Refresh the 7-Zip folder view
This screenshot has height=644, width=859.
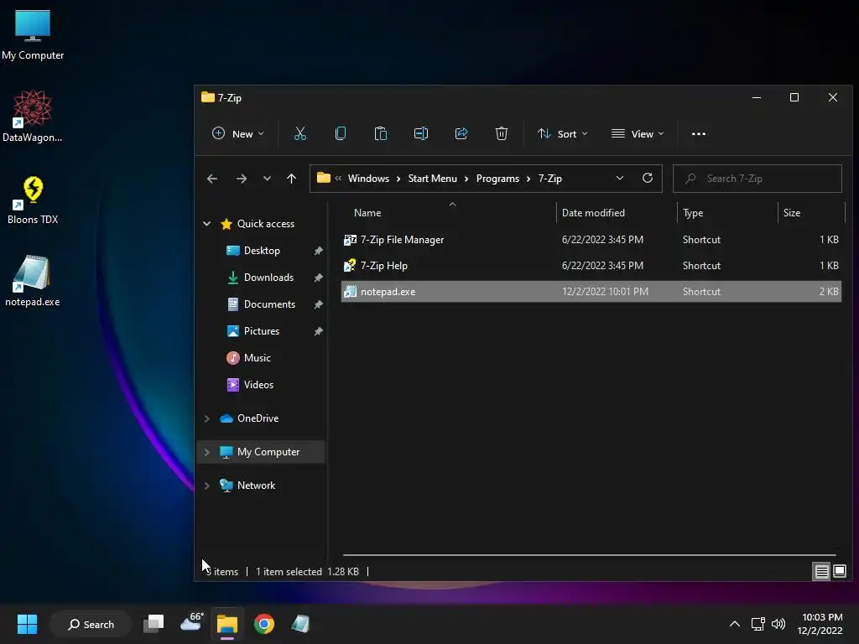pyautogui.click(x=648, y=178)
